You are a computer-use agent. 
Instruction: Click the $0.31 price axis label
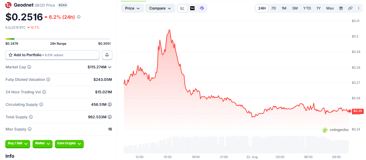pyautogui.click(x=355, y=21)
